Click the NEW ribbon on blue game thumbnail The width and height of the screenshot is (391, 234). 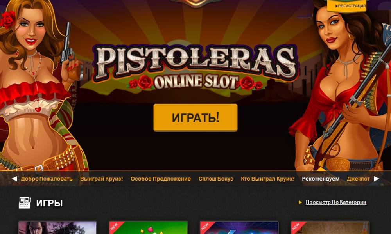(206, 227)
